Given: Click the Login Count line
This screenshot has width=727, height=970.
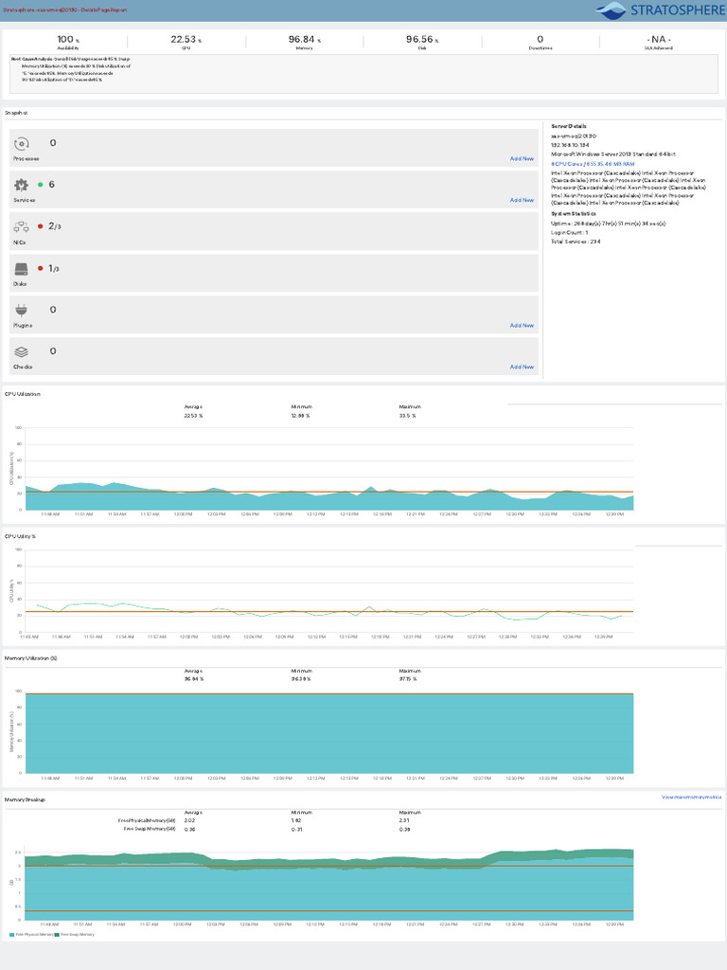Looking at the screenshot, I should 569,233.
